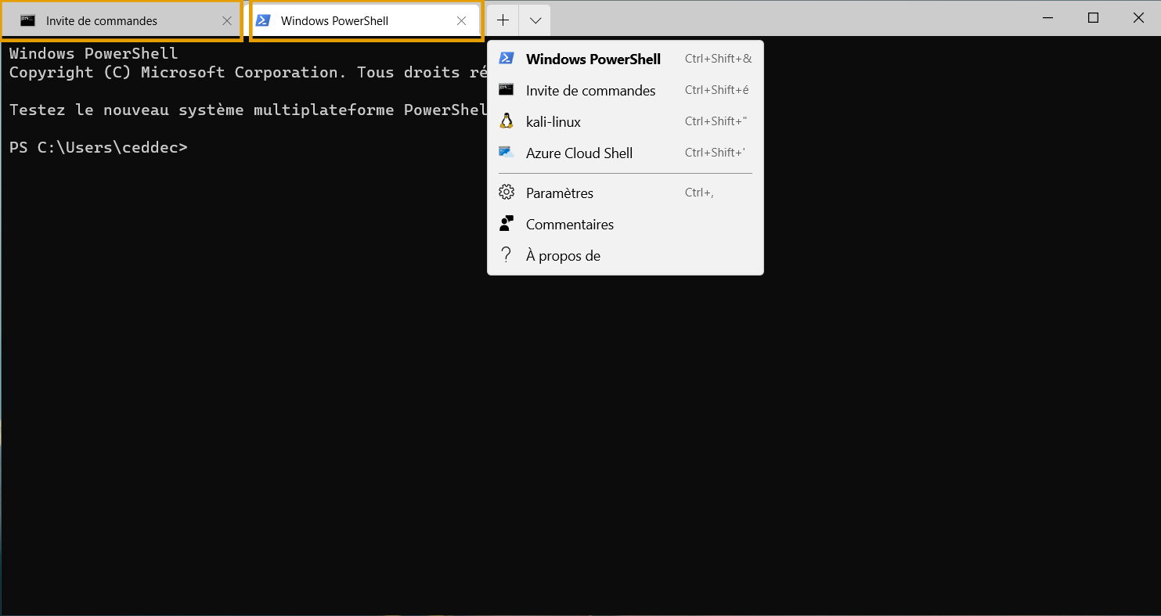Collapse the new tab dropdown chevron
Screen dimensions: 1161x616
[535, 20]
